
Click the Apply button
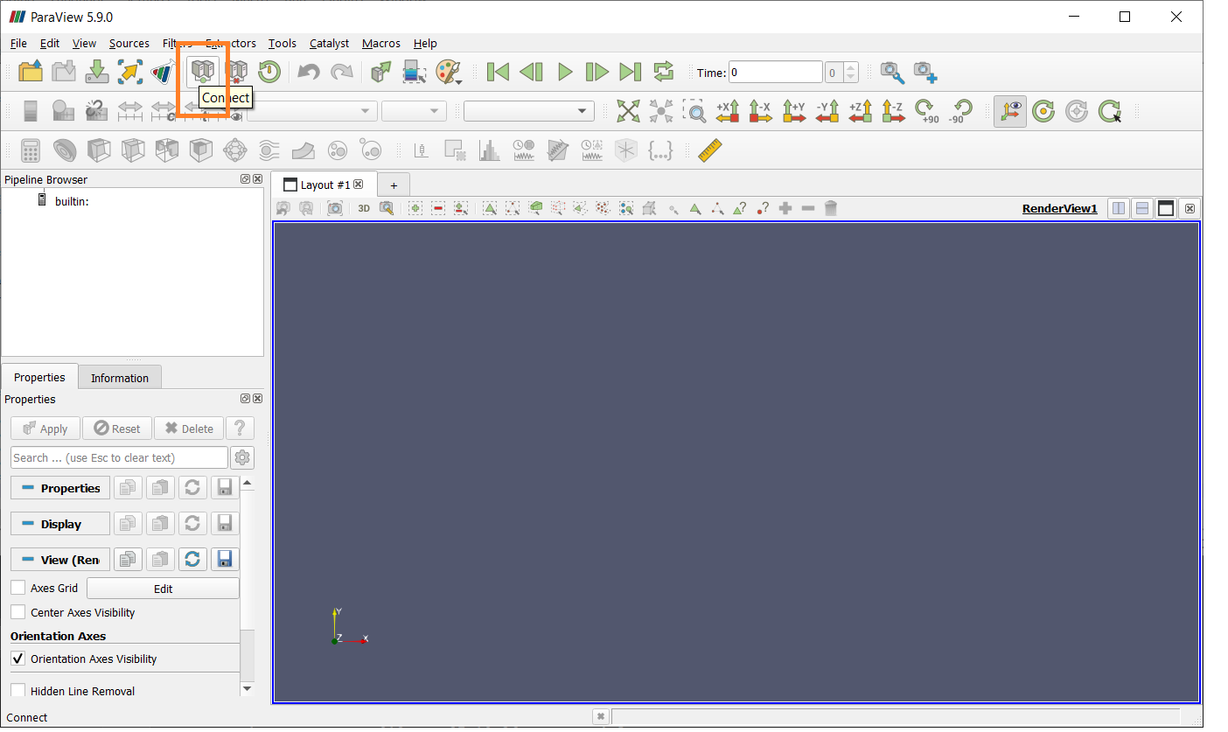click(x=45, y=429)
